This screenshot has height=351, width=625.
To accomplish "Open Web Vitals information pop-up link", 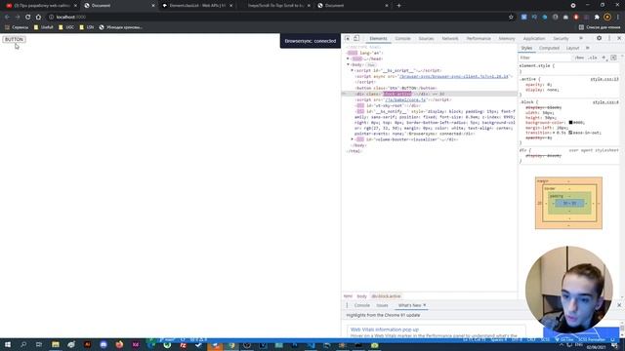I will coord(384,330).
